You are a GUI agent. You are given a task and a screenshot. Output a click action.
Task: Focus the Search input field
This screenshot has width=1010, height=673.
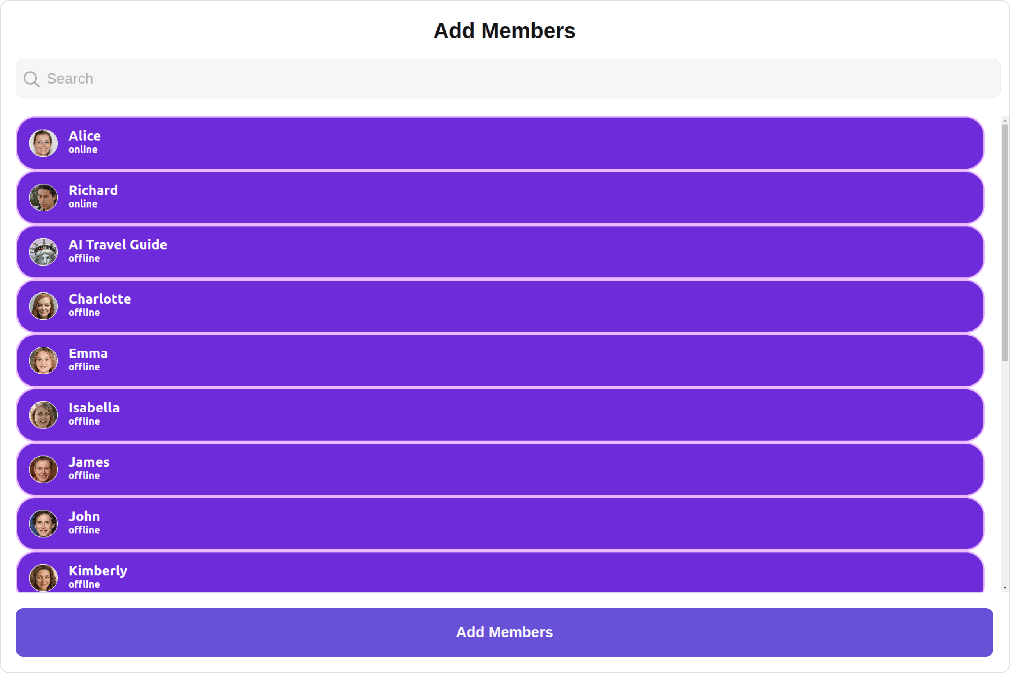click(x=508, y=79)
